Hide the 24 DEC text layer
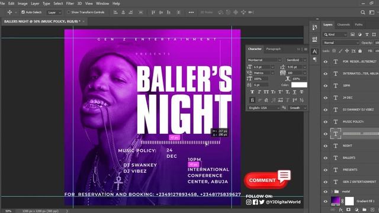The width and height of the screenshot is (379, 213). 325,98
